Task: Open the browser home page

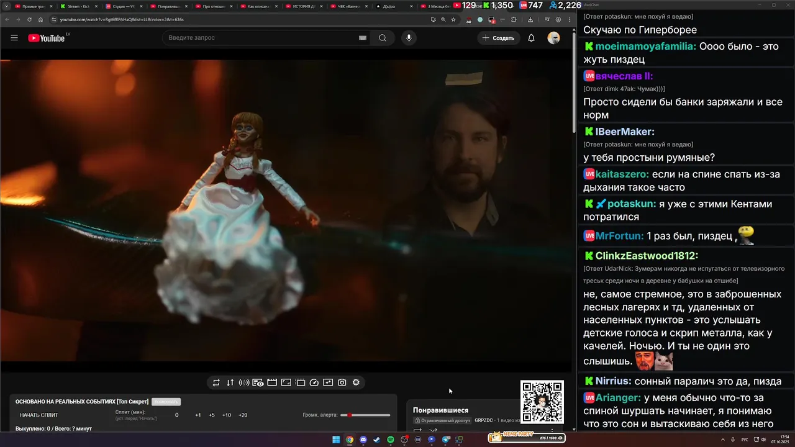Action: point(40,19)
